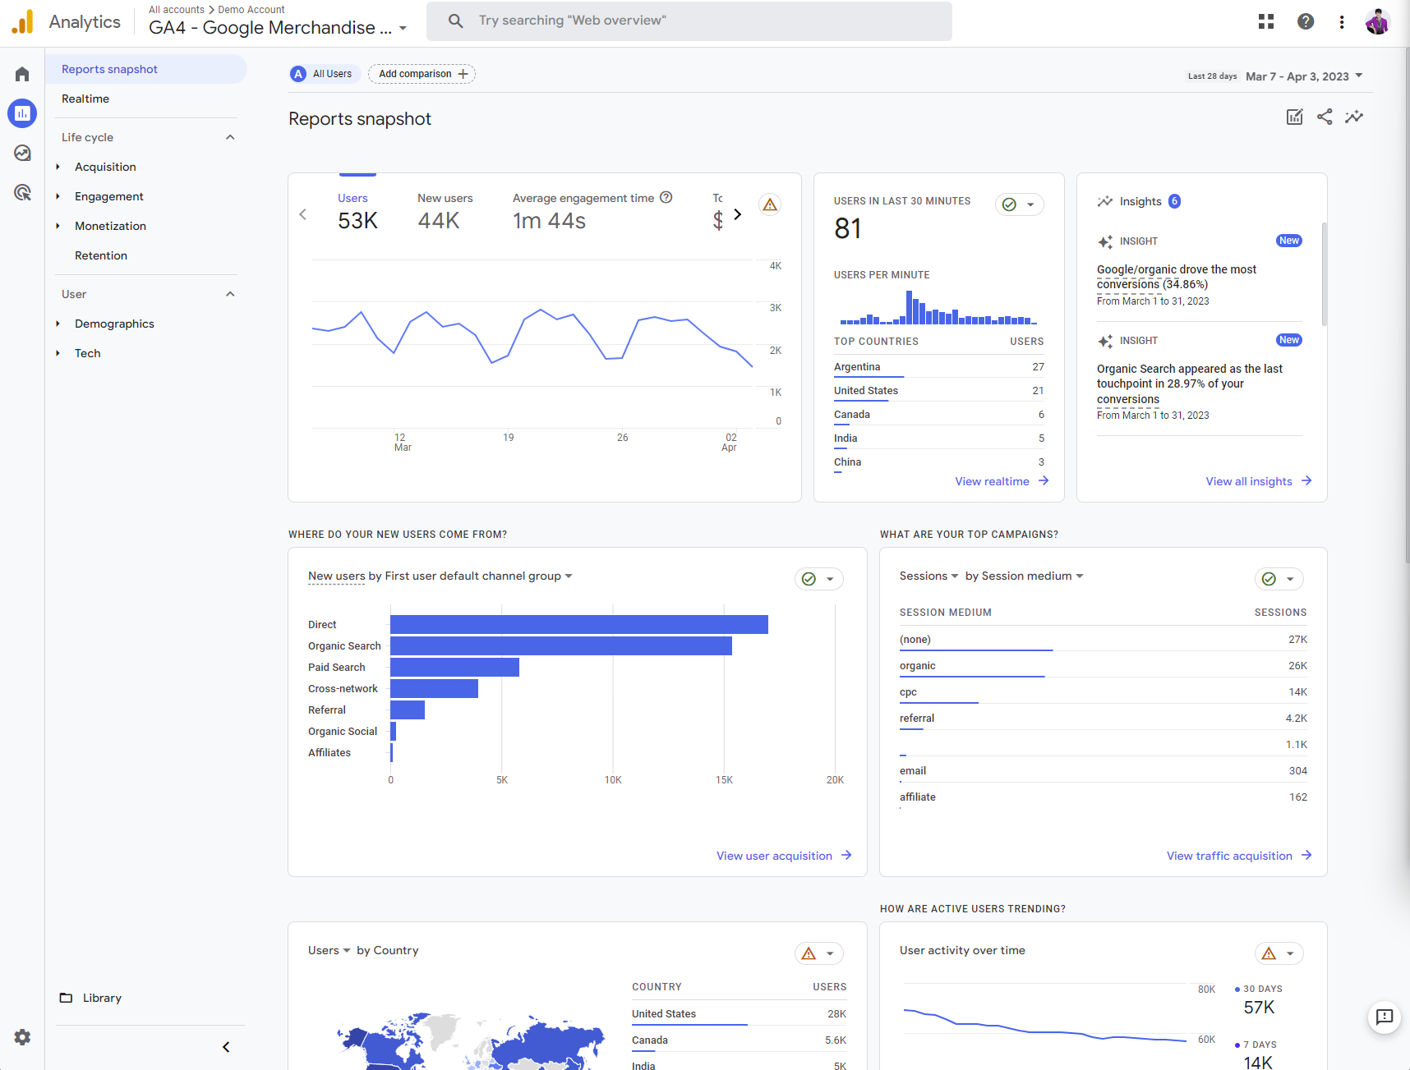Collapse the Life cycle section
Screen dimensions: 1410x1070
230,136
